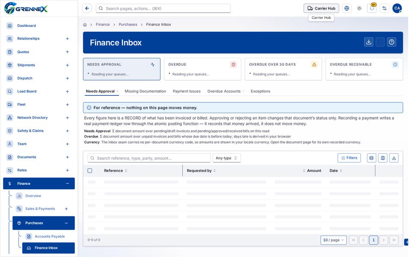The image size is (411, 257).
Task: Open the 10 / page size dropdown
Action: (x=334, y=240)
